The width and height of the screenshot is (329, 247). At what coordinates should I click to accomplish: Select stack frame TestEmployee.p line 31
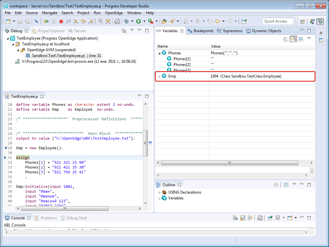[64, 56]
